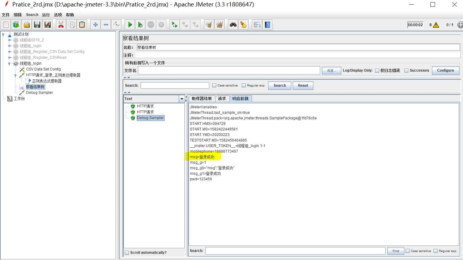
Task: Click the warning triangle log icon
Action: point(436,25)
